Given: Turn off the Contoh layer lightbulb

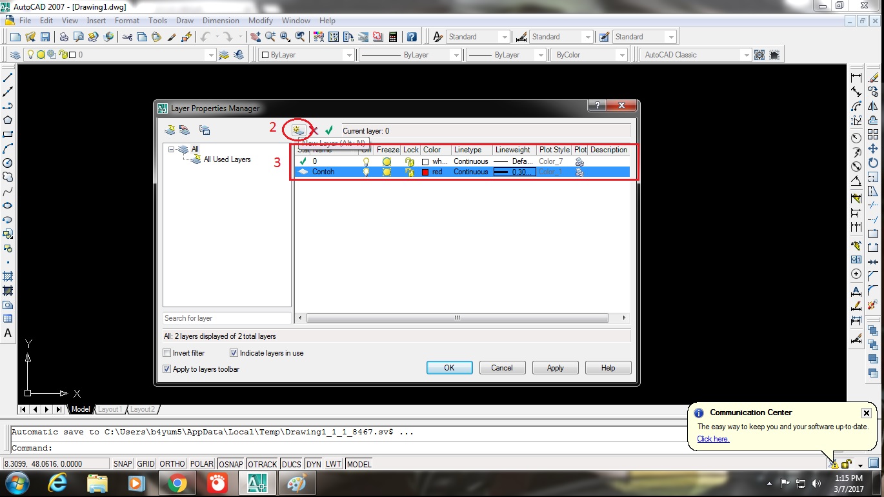Looking at the screenshot, I should click(x=365, y=171).
